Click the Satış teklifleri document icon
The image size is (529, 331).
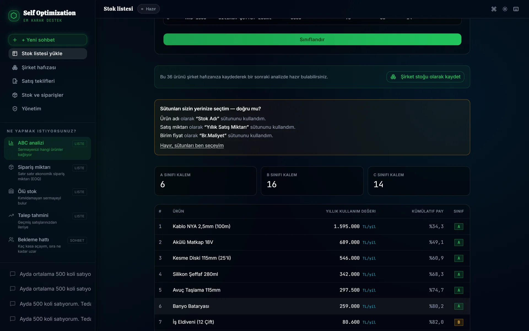15,81
